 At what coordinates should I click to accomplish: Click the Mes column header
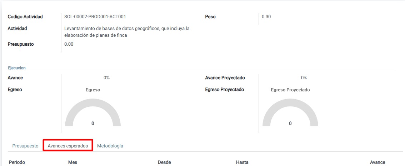point(72,162)
